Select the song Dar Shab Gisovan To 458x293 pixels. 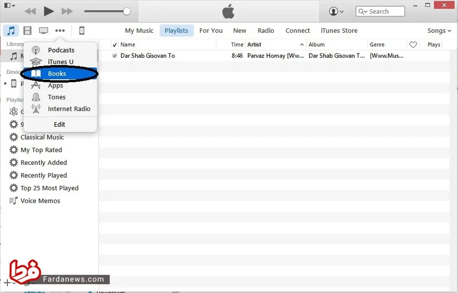pos(148,56)
